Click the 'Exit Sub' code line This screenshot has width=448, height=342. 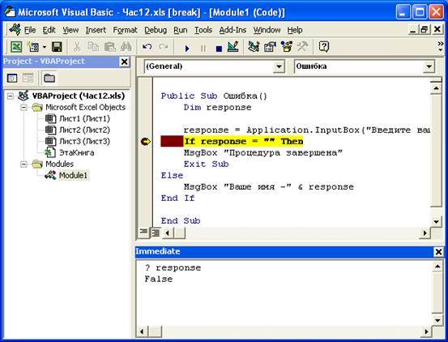click(x=206, y=165)
